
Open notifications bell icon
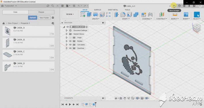click(x=189, y=6)
